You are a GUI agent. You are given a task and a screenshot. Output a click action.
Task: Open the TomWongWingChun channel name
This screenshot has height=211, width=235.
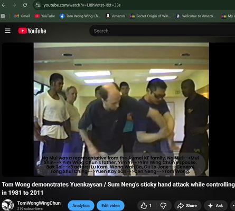39,203
